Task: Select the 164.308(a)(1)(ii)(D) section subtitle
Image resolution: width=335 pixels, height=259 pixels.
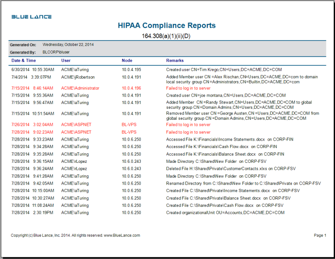Action: tap(166, 36)
